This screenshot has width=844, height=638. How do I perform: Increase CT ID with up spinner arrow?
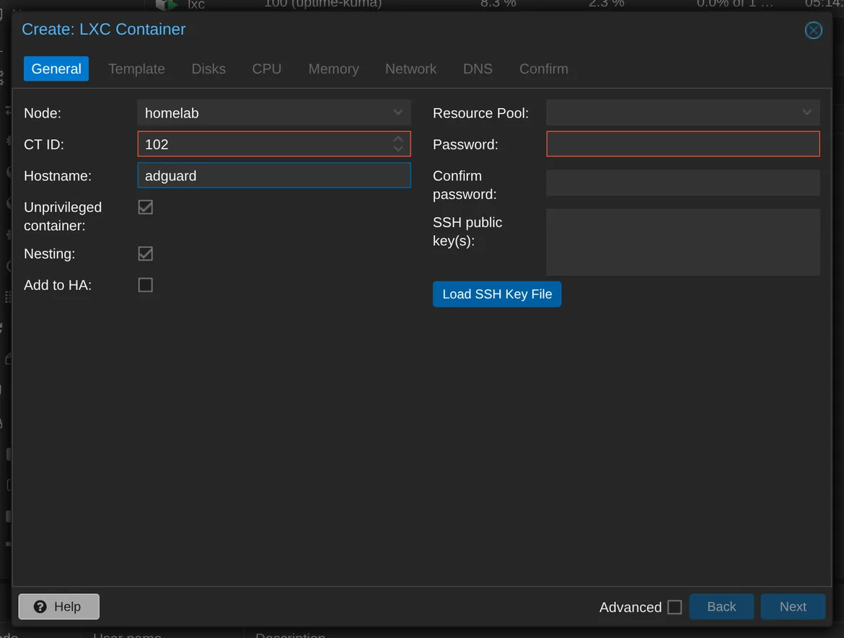[397, 139]
